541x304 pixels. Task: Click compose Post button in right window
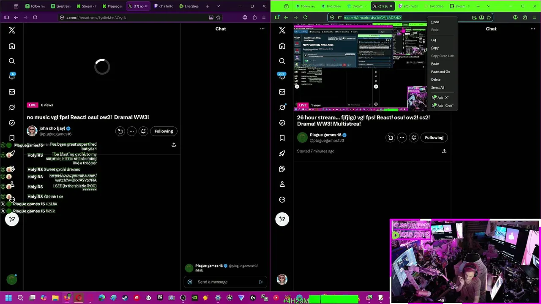click(282, 219)
